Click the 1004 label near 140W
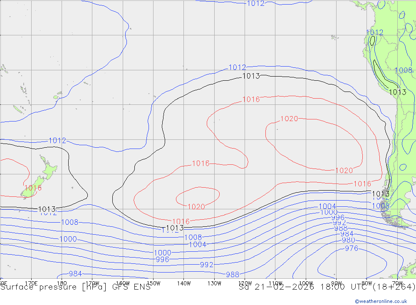The width and height of the screenshot is (416, 305). [197, 245]
